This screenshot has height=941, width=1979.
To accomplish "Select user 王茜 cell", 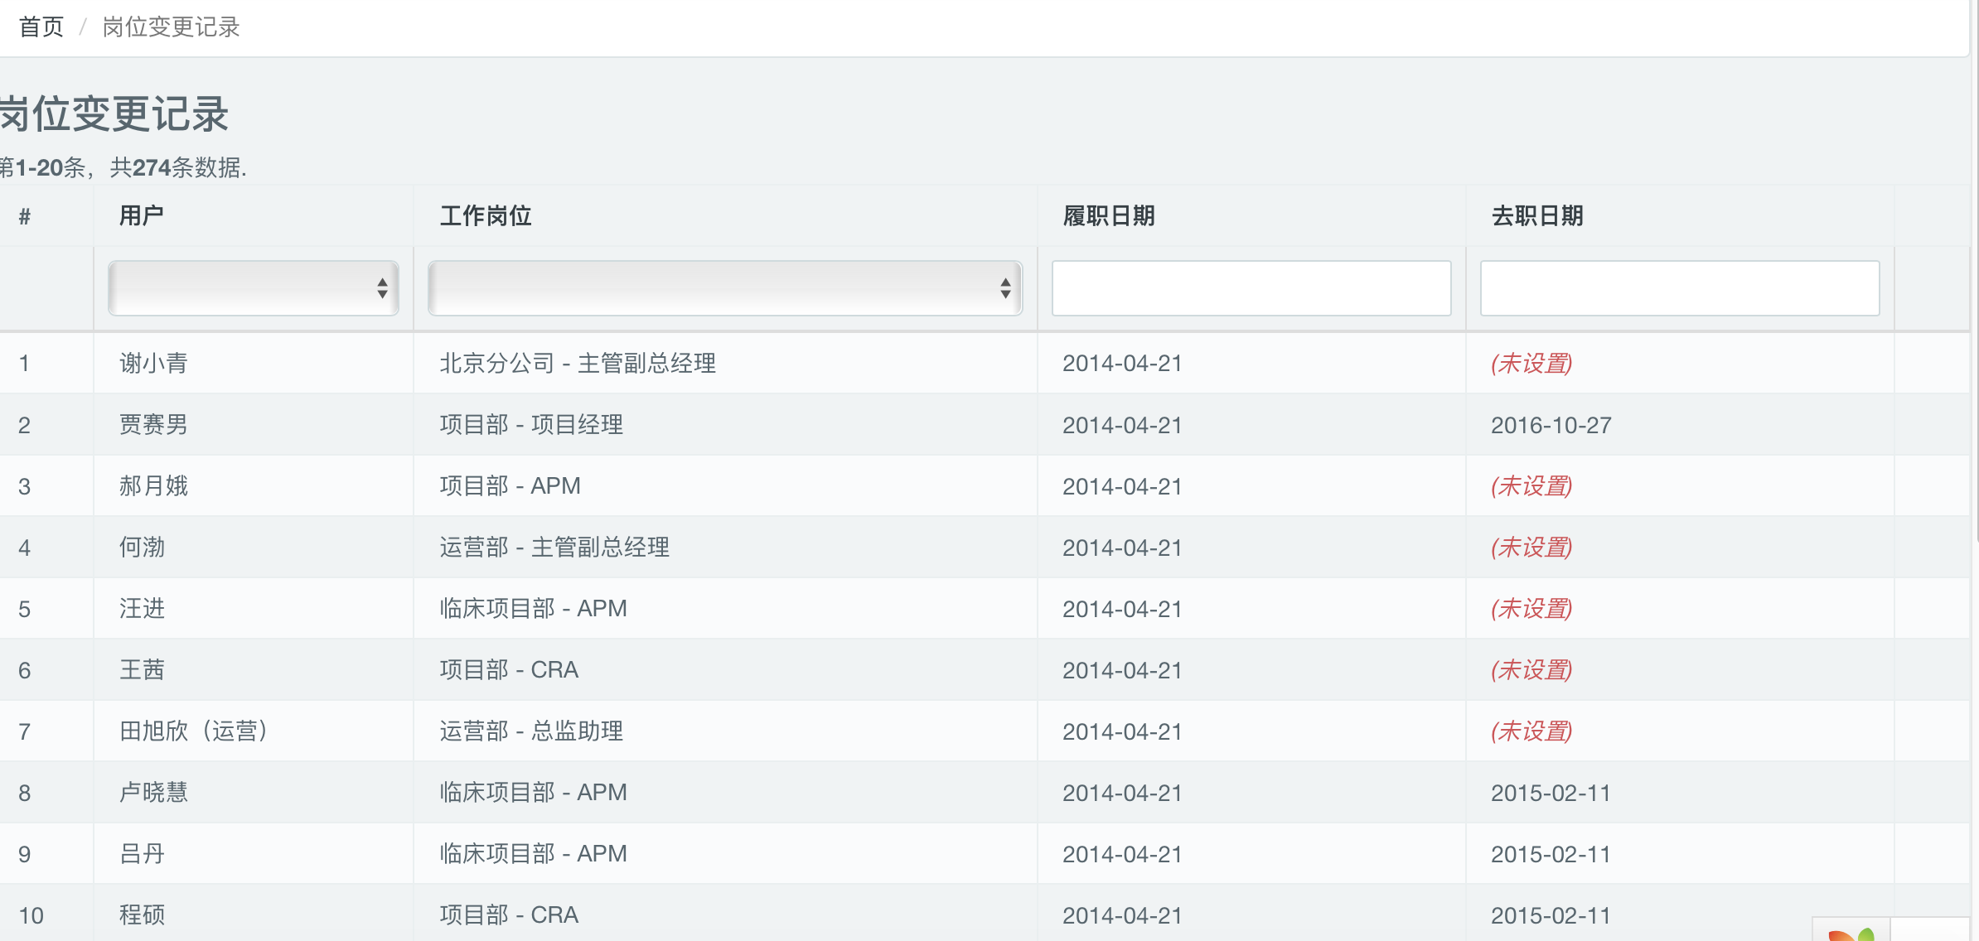I will pyautogui.click(x=142, y=669).
